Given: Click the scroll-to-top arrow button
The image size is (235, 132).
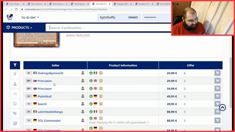Looking at the screenshot, I should [223, 107].
